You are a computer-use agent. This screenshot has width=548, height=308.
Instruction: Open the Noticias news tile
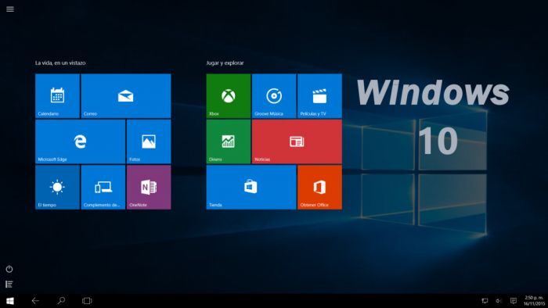297,141
